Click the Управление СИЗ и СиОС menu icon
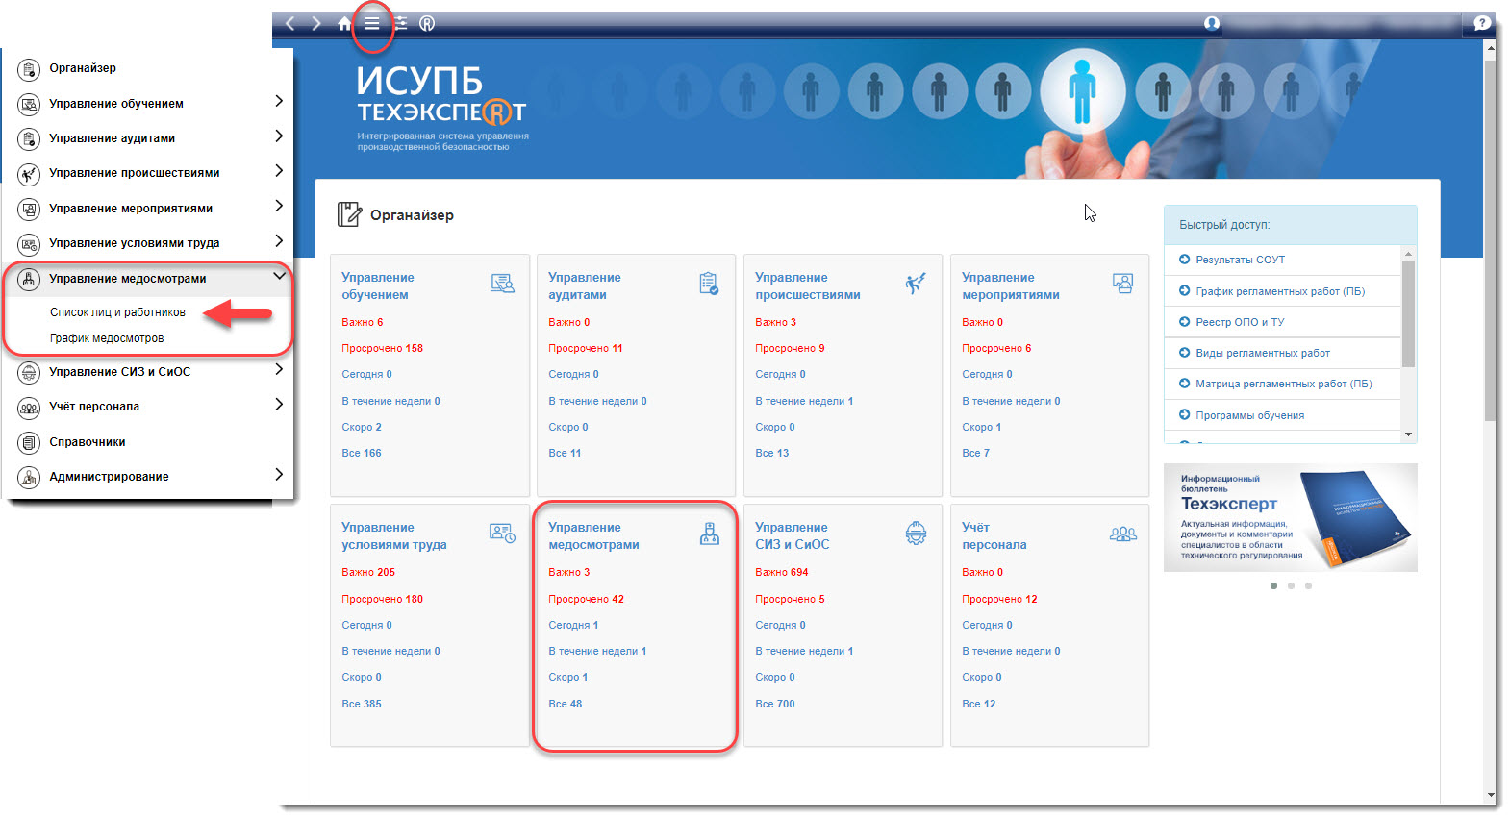 pyautogui.click(x=29, y=372)
